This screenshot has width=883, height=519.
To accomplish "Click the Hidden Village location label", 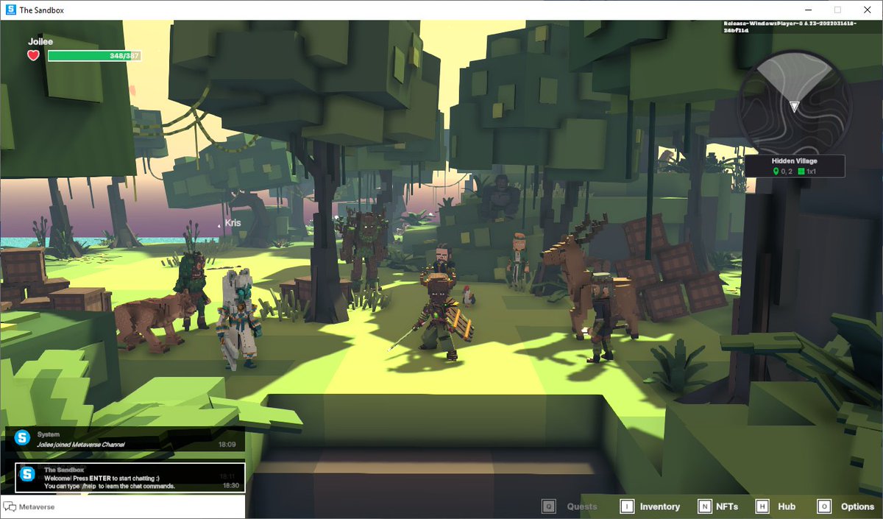I will pyautogui.click(x=794, y=161).
